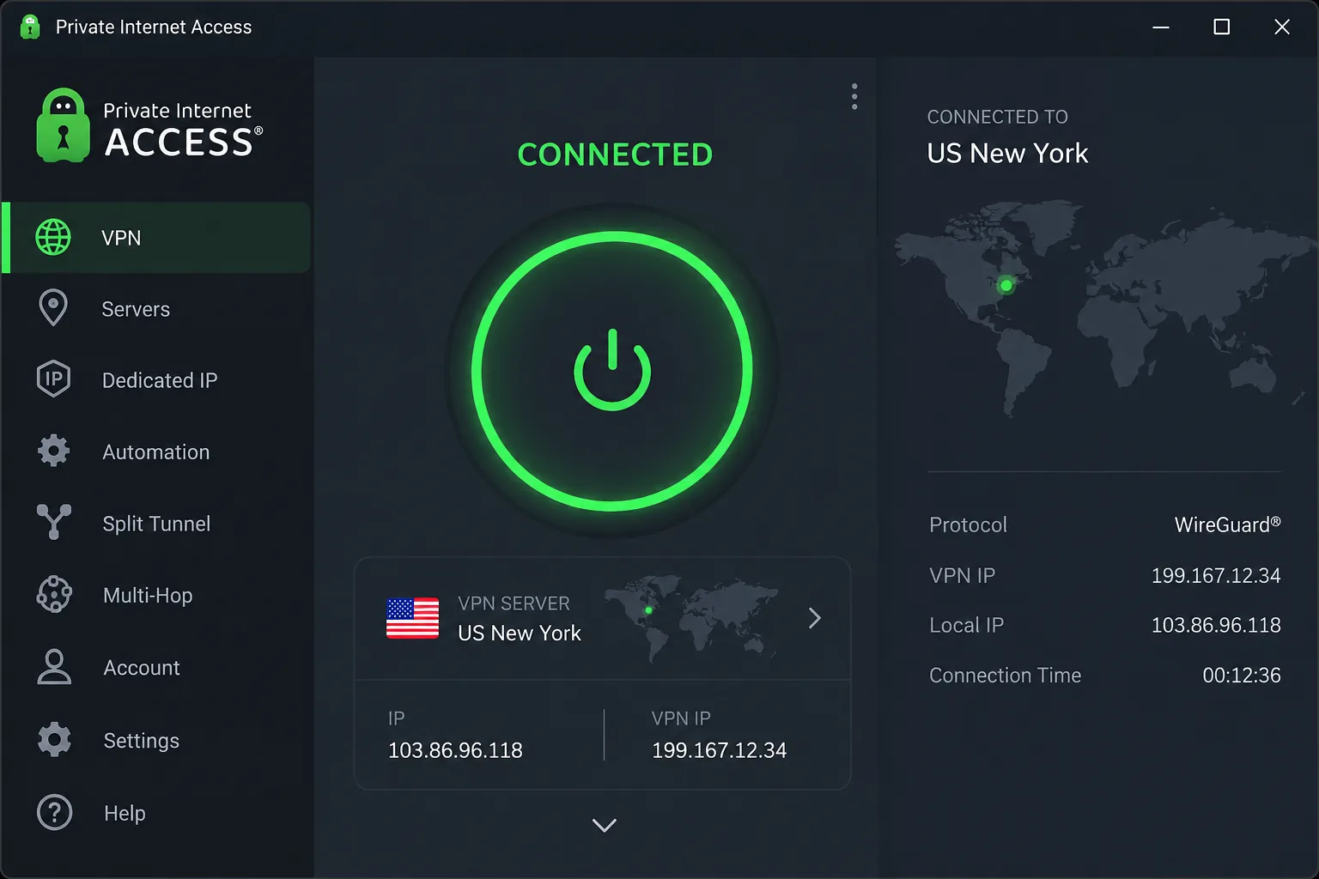This screenshot has height=879, width=1319.
Task: Click the Settings gear icon
Action: [54, 739]
